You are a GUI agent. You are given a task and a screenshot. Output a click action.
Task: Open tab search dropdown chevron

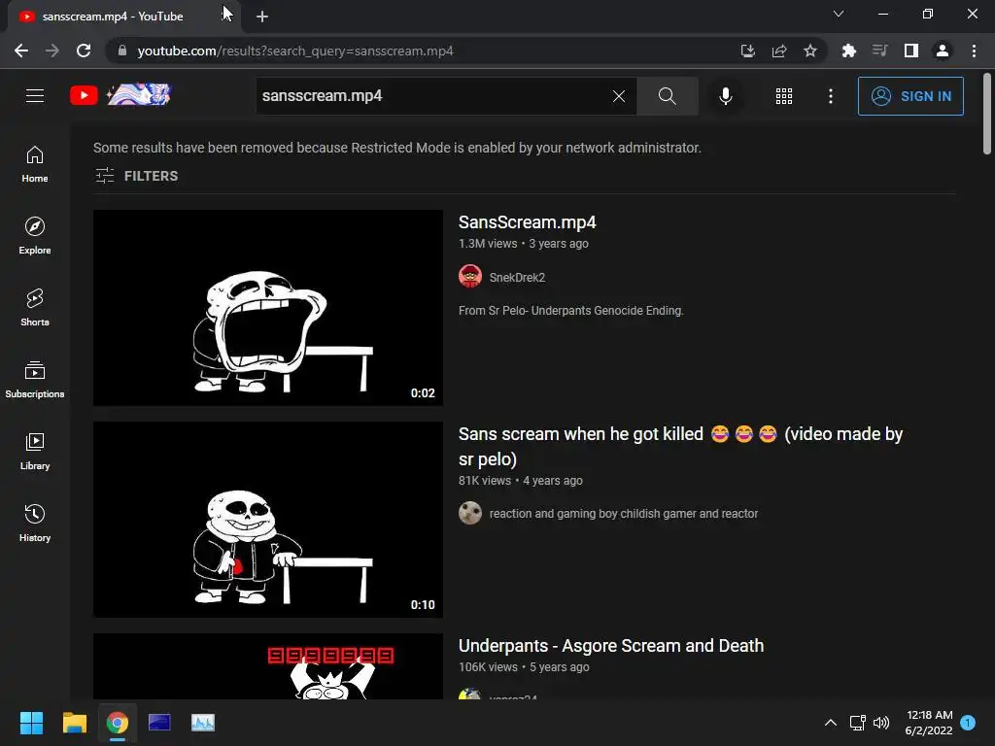[x=839, y=14]
